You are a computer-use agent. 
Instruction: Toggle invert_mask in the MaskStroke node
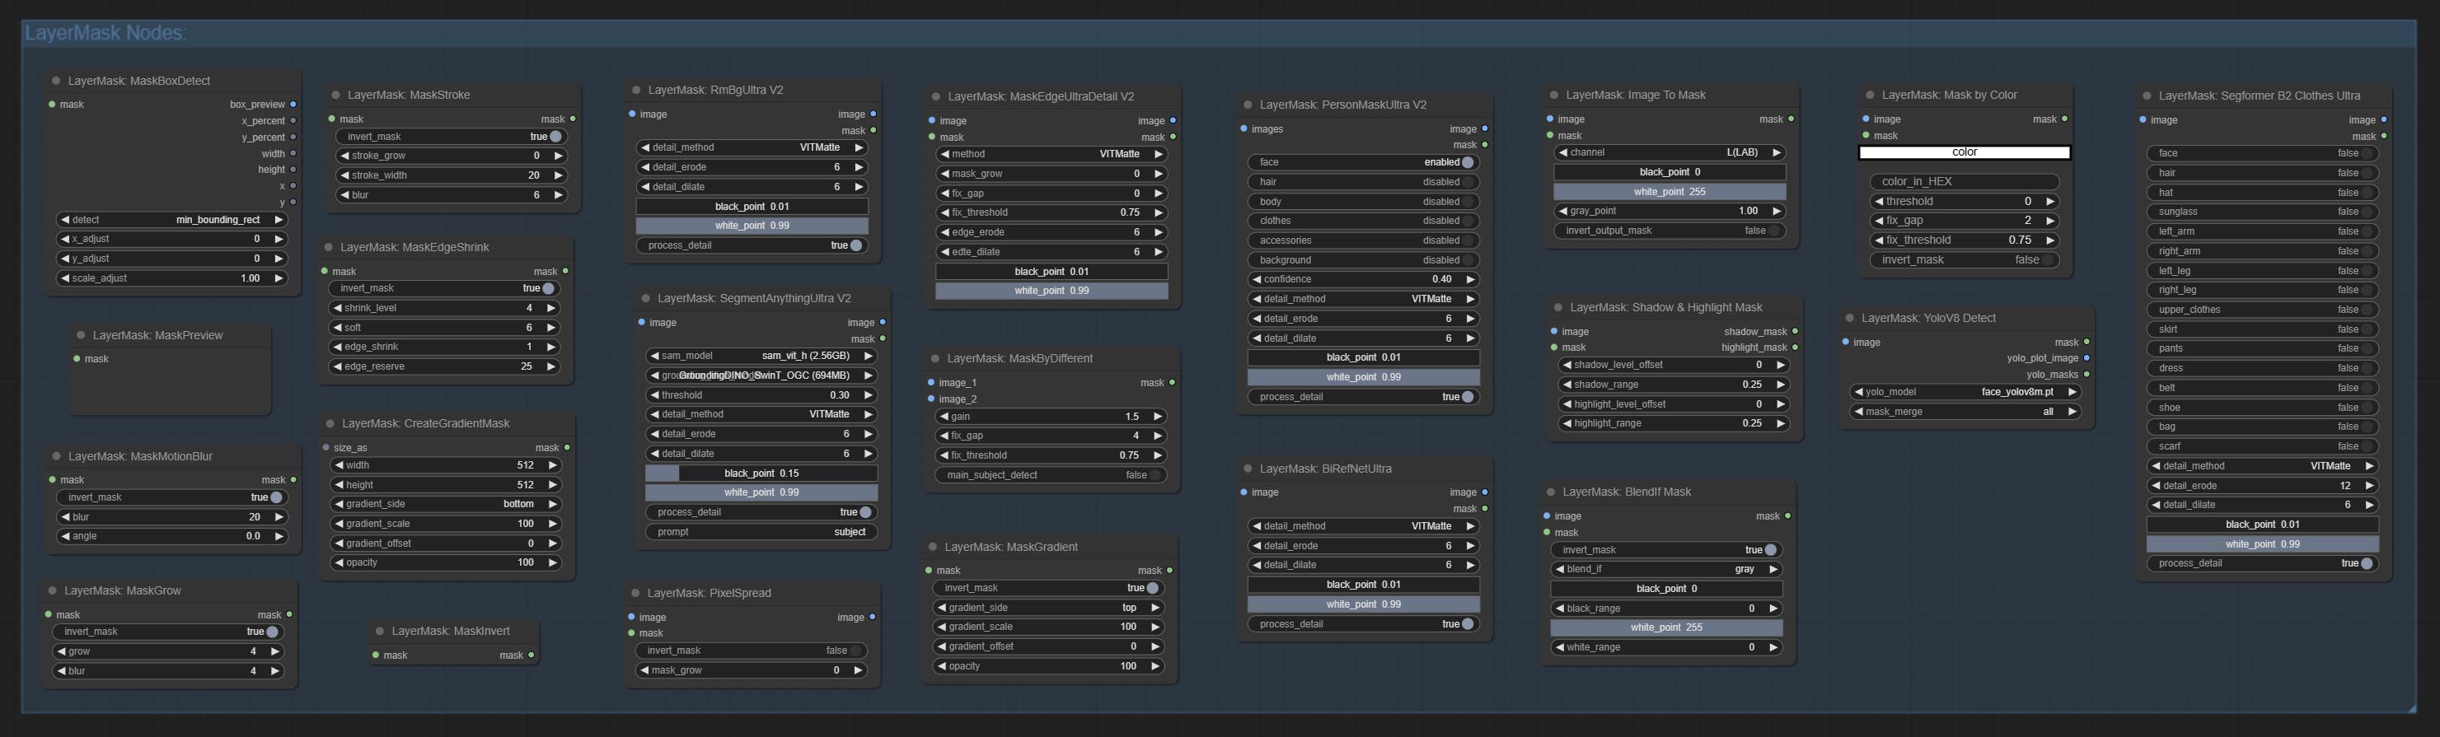[x=452, y=136]
